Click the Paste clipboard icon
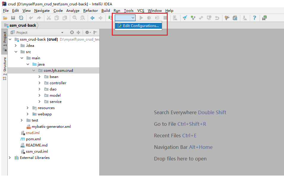This screenshot has height=180, width=284. (65, 18)
